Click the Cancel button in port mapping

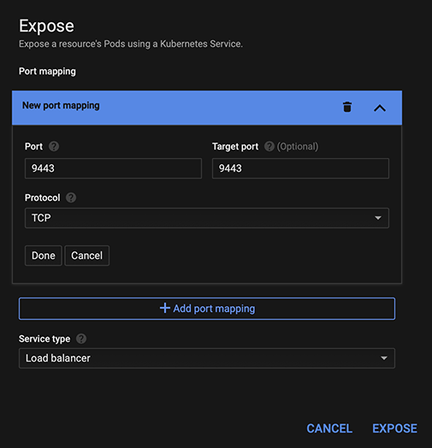[x=87, y=256]
